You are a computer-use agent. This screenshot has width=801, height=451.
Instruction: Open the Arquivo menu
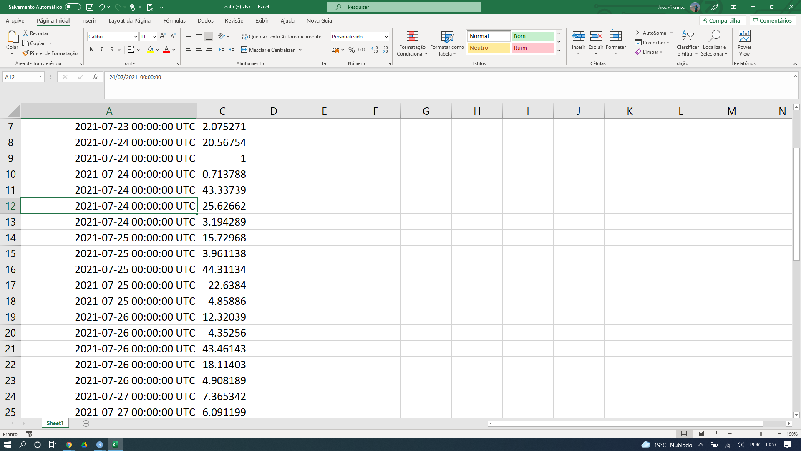pyautogui.click(x=15, y=20)
